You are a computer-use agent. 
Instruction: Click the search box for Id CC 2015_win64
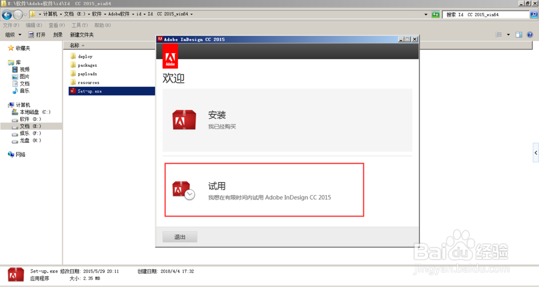coord(486,15)
